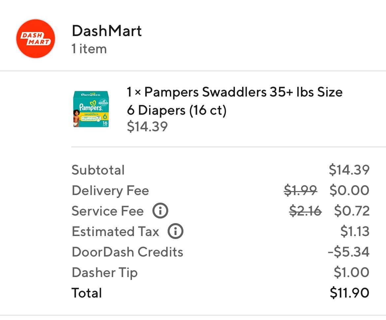Click the $1.00 Dasher Tip amount
The height and width of the screenshot is (320, 386).
(351, 272)
